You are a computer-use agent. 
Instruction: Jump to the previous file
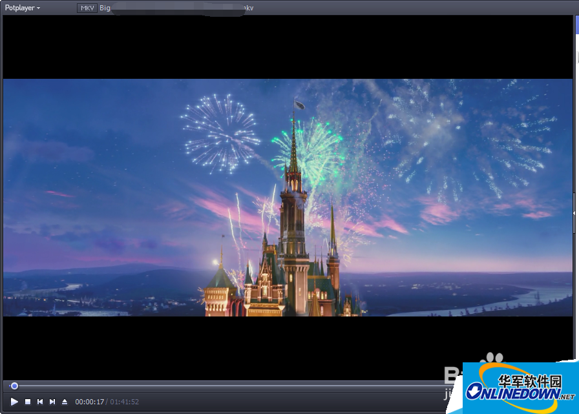(40, 402)
